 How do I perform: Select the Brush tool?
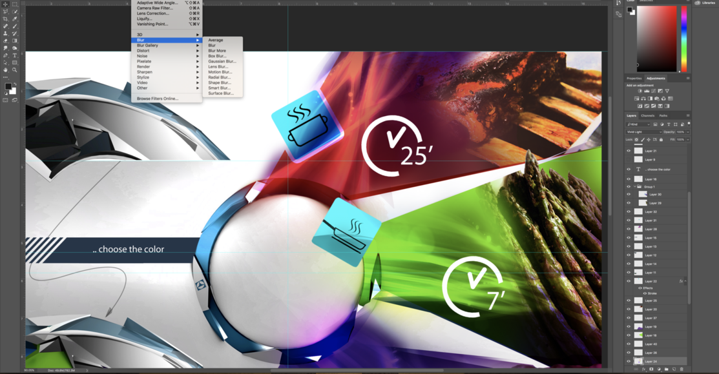(15, 26)
